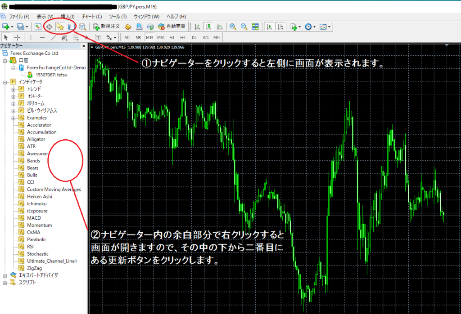Switch chart to bar chart

[x=197, y=27]
